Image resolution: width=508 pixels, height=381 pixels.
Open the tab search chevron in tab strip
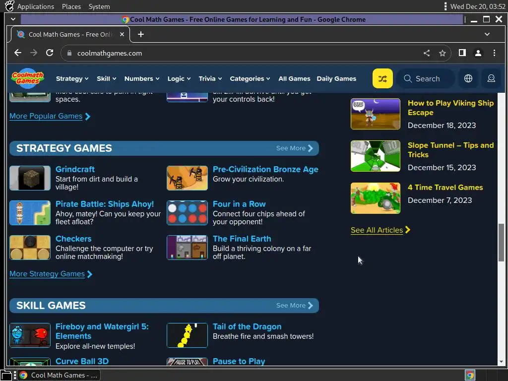click(x=487, y=34)
